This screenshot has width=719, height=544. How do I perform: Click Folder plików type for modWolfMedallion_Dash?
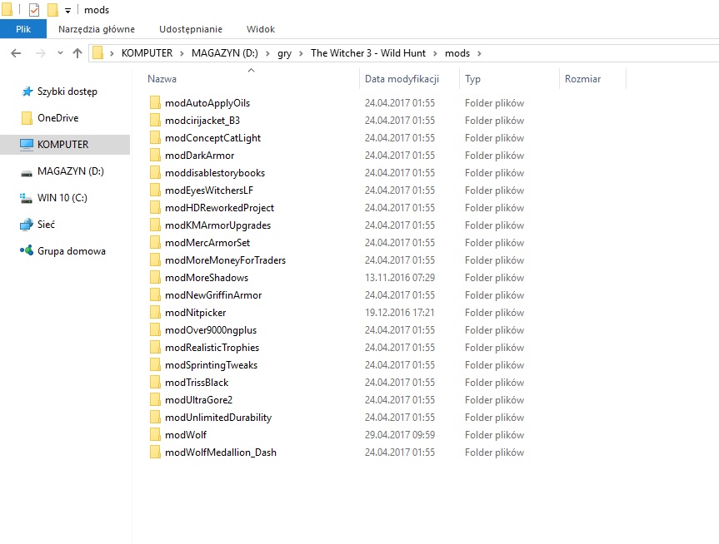(494, 453)
